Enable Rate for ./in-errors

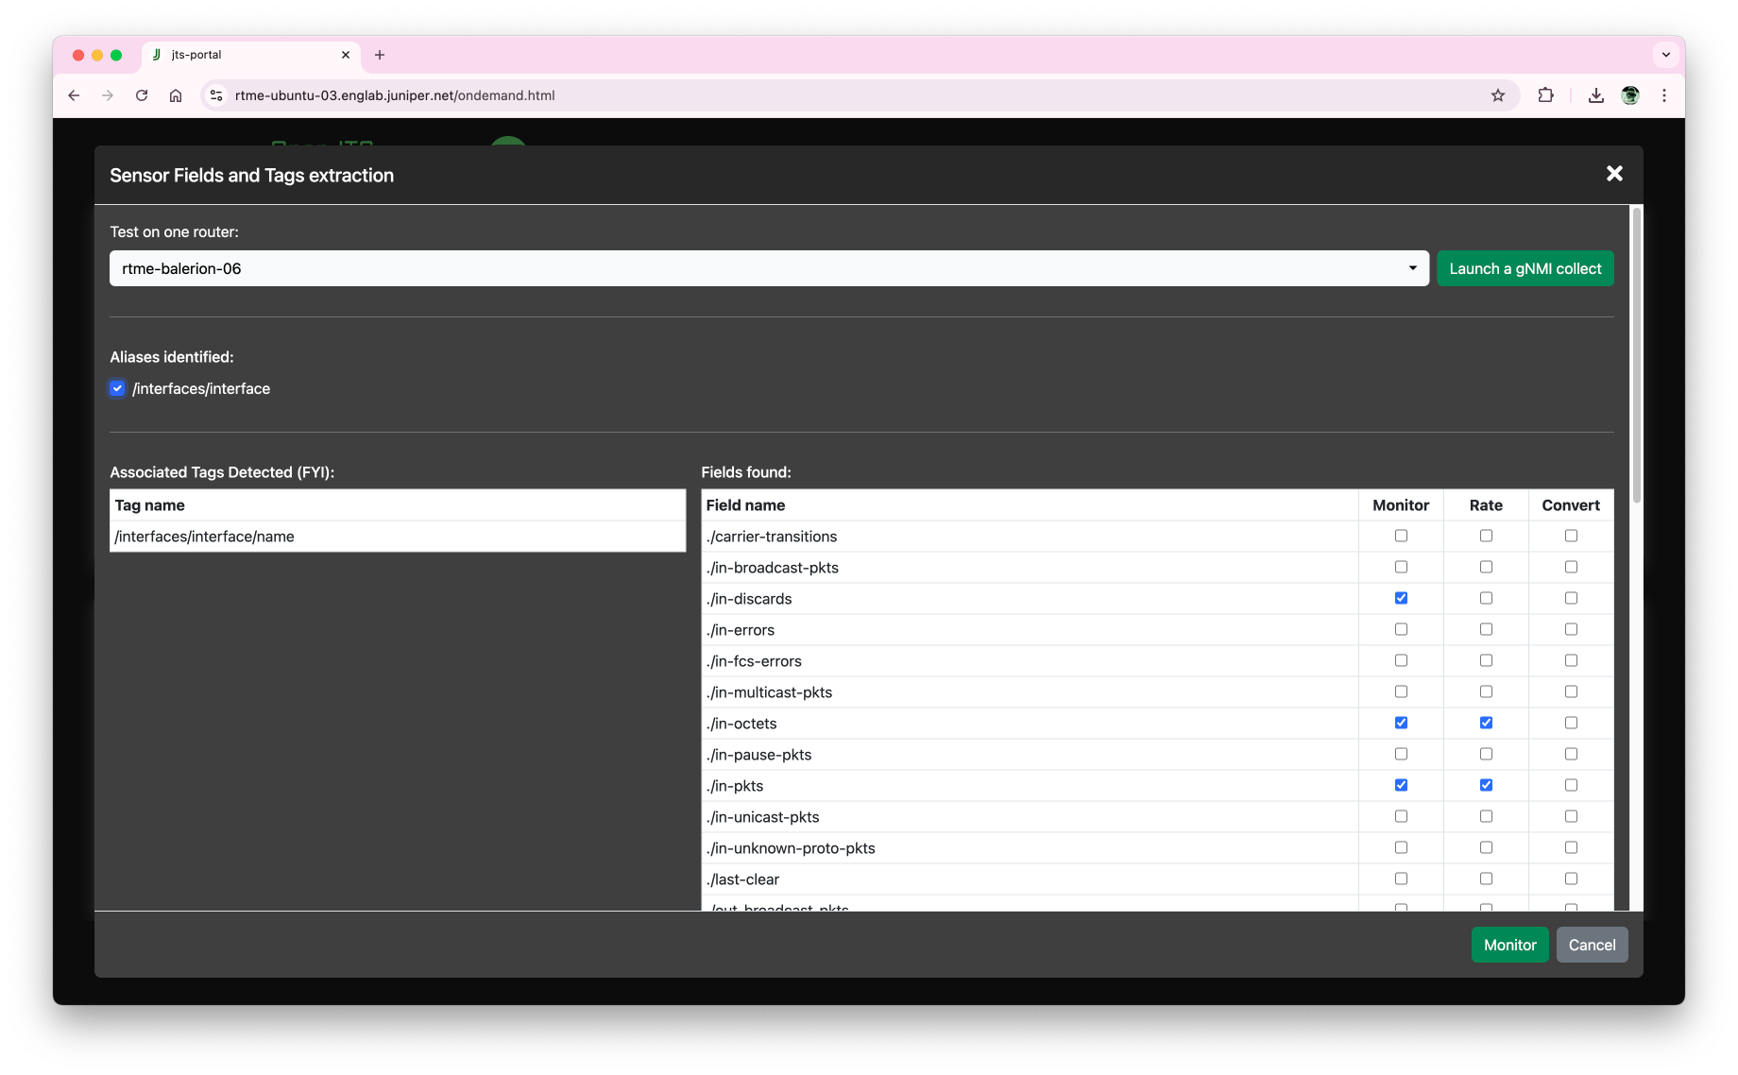pos(1486,629)
